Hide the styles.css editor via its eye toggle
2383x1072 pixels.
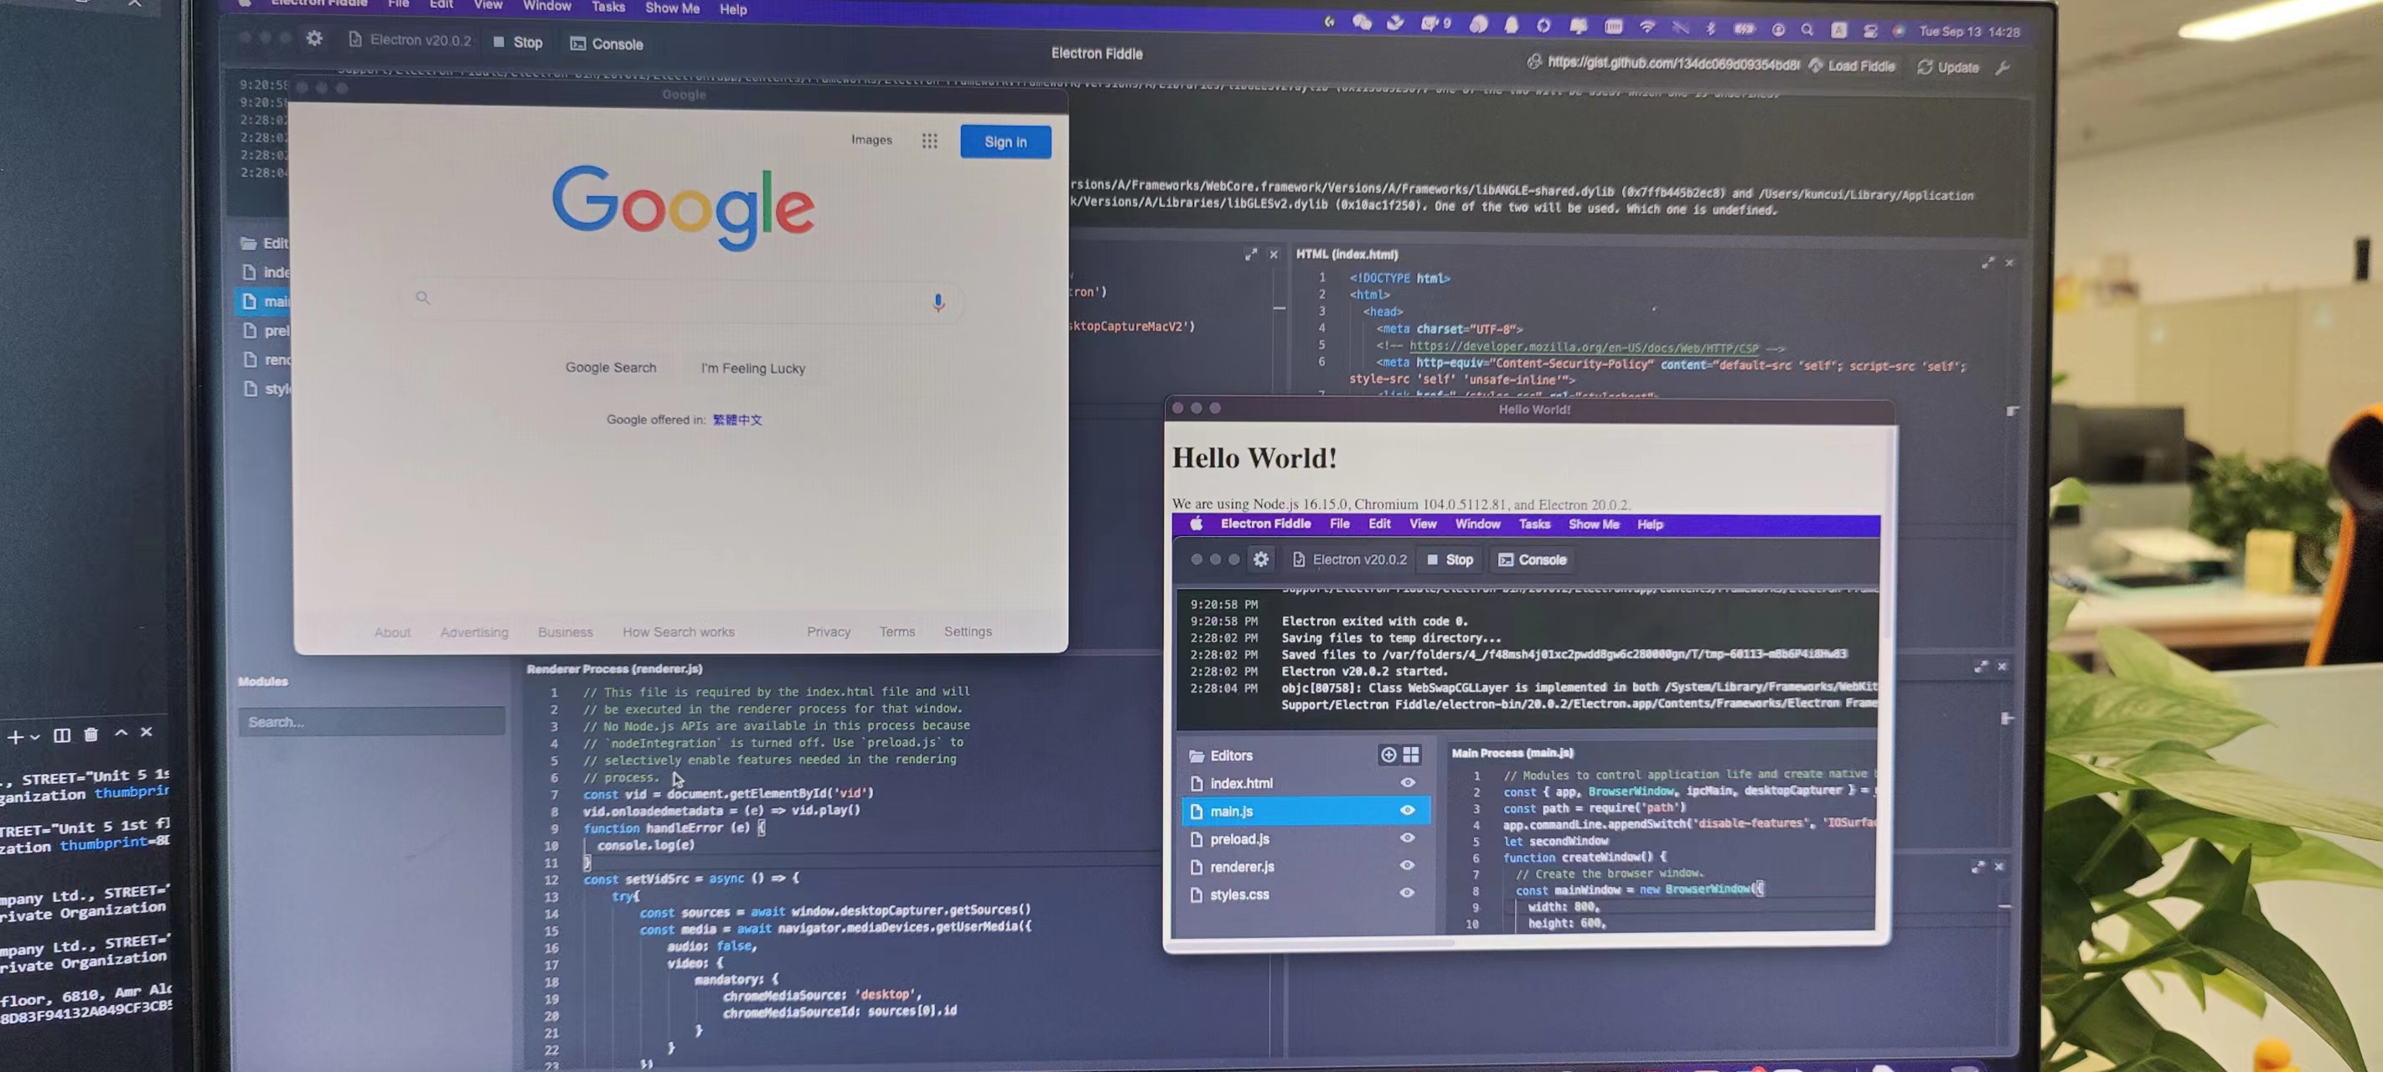pos(1407,893)
